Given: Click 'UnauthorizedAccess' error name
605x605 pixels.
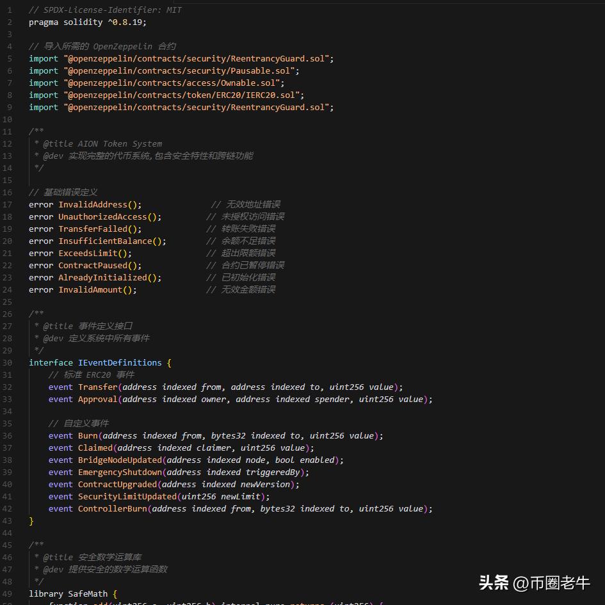Looking at the screenshot, I should click(102, 217).
